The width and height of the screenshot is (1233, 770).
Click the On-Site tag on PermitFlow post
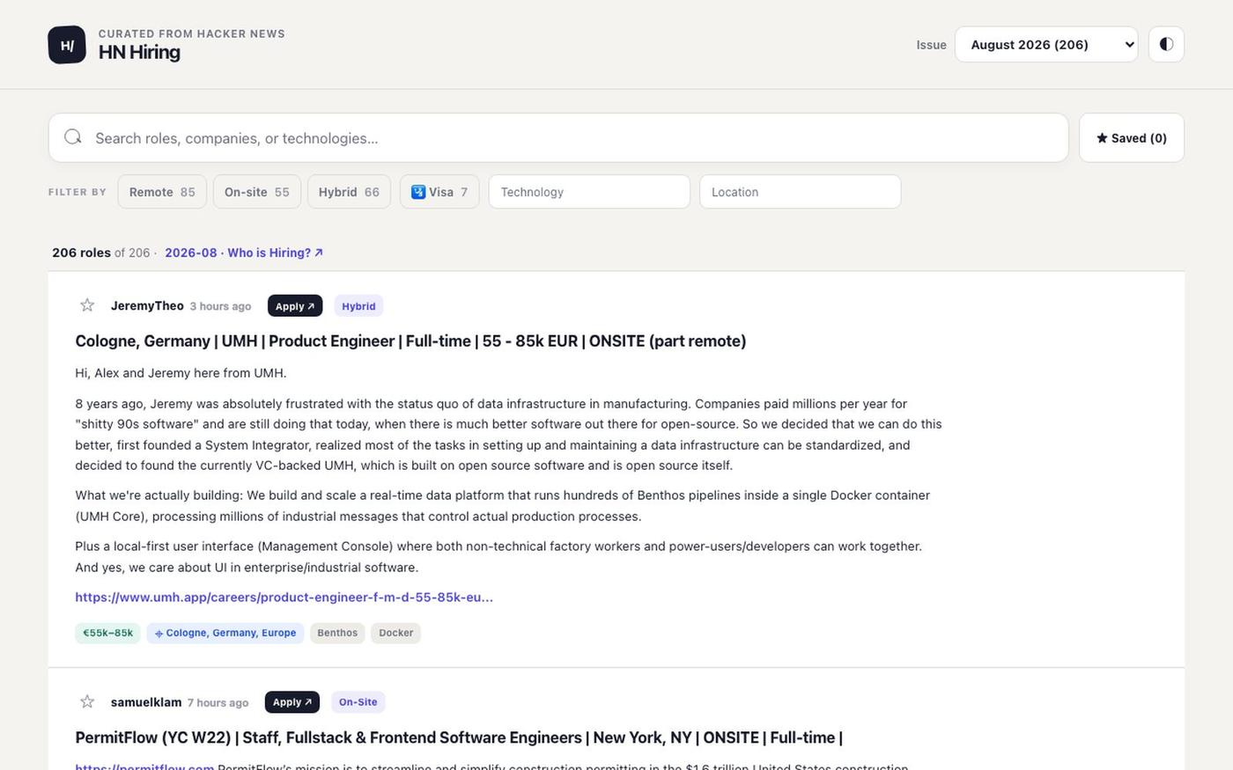coord(358,702)
